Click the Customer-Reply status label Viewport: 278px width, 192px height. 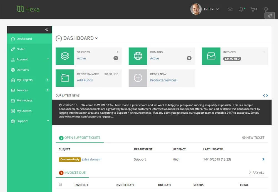pyautogui.click(x=70, y=159)
